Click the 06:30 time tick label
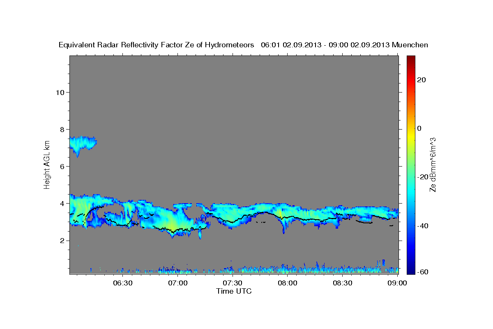Screen dimensions: 493x329 (123, 283)
